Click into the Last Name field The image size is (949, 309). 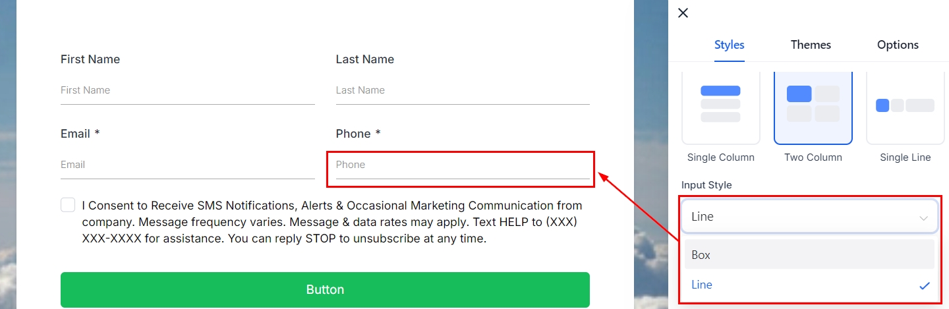(462, 90)
